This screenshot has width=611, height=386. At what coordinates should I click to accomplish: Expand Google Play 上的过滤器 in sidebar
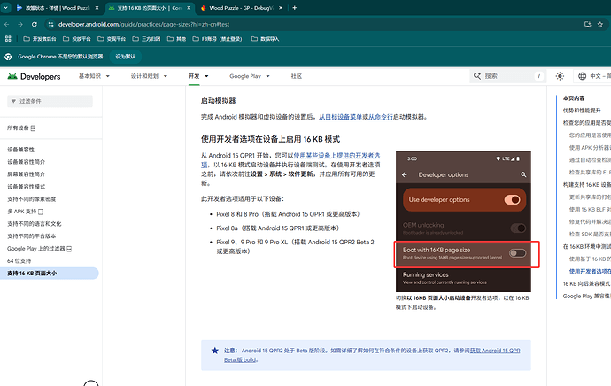click(x=39, y=249)
